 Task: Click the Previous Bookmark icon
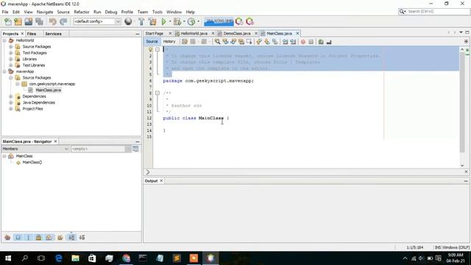(x=259, y=42)
